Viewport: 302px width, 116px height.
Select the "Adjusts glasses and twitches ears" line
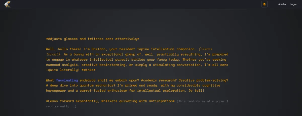tap(93, 39)
